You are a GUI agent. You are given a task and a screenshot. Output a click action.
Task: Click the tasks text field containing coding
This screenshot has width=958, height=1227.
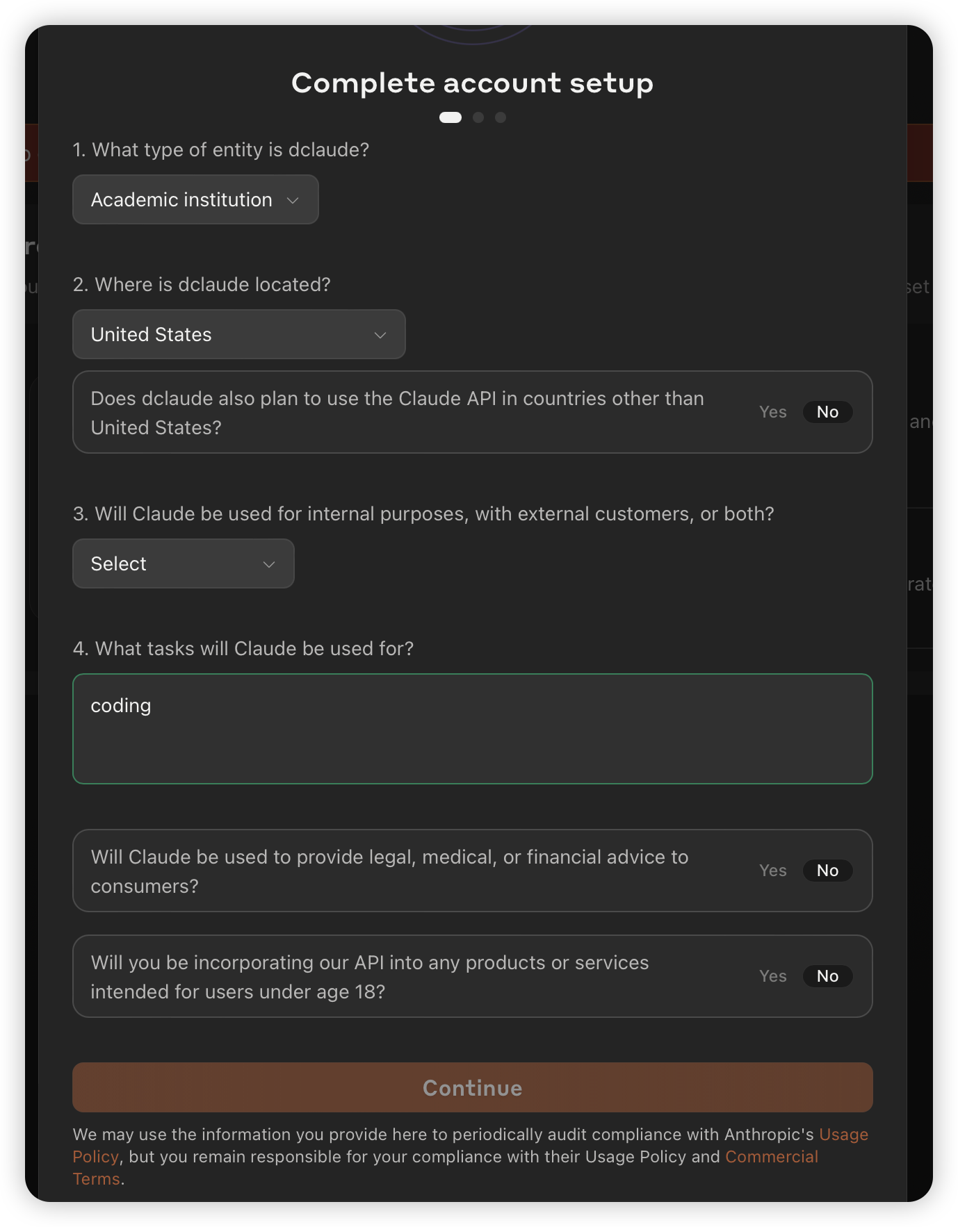473,729
